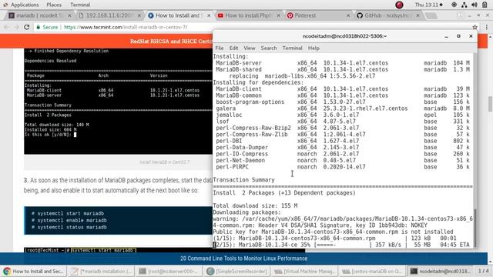Screen dimensions: 493x277
Task: Close the 192.168.11.6 tab
Action: click(x=139, y=15)
